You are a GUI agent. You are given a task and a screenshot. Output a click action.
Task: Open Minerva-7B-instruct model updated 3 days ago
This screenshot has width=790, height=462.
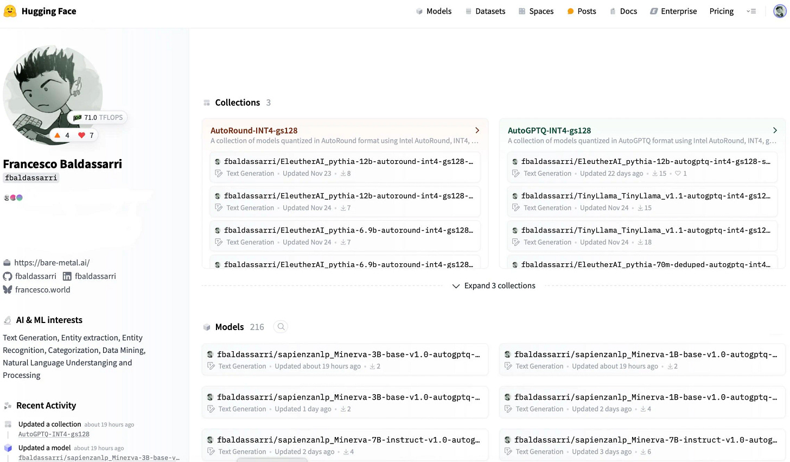[x=642, y=445]
